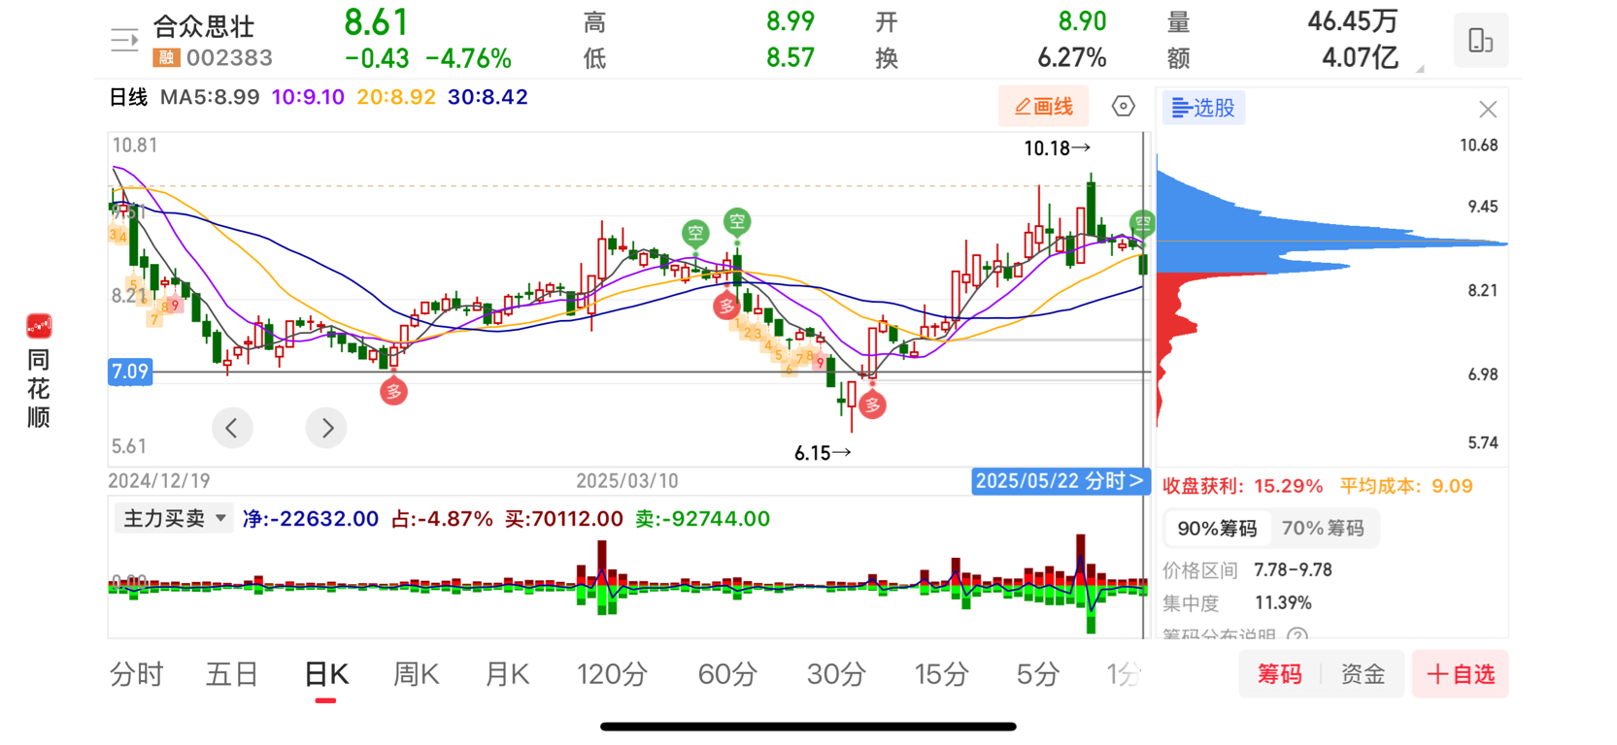Open chart settings hexagon icon

[1123, 106]
